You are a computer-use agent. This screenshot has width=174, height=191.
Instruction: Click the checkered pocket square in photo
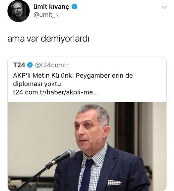coord(114,182)
